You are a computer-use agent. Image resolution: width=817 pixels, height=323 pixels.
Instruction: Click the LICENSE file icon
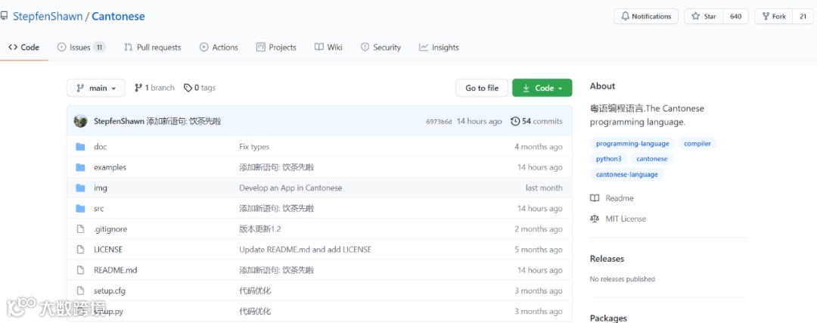(x=80, y=250)
